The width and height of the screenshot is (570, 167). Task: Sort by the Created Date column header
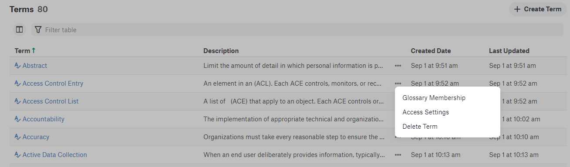(431, 51)
